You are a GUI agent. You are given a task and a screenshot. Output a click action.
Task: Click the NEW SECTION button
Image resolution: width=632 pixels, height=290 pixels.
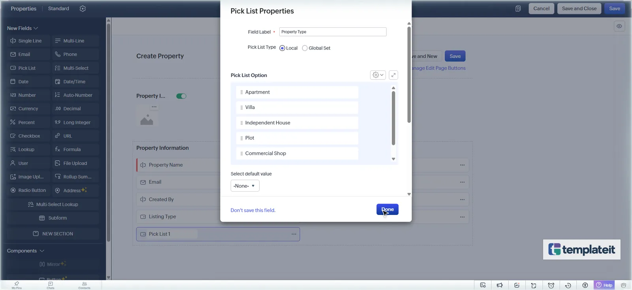53,234
